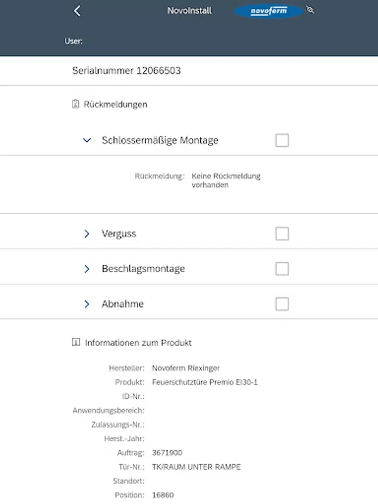Click the Serialnummer 12066503 heading
The width and height of the screenshot is (378, 504).
pyautogui.click(x=127, y=71)
